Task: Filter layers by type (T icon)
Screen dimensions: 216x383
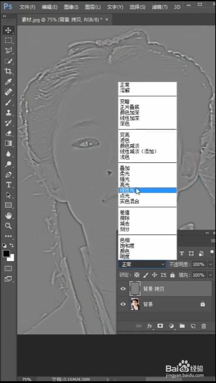Action: (181, 254)
